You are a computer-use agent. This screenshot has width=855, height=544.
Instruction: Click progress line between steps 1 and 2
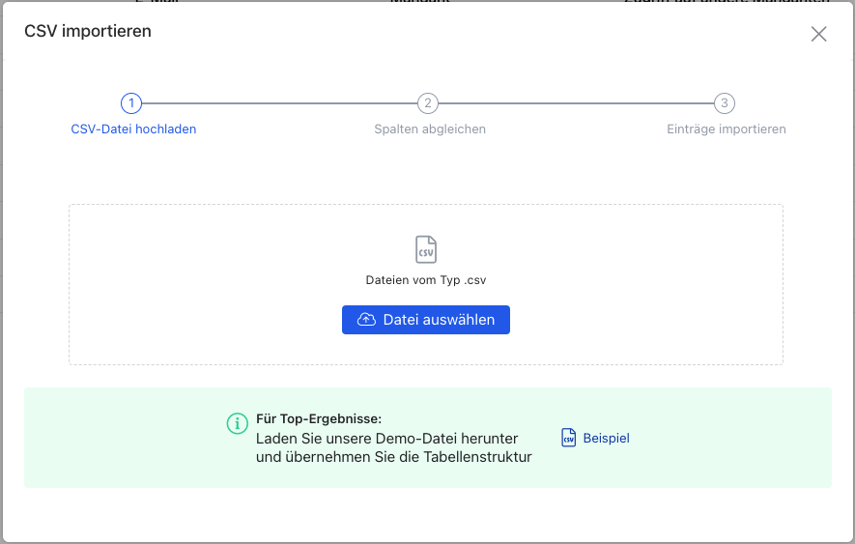point(278,103)
